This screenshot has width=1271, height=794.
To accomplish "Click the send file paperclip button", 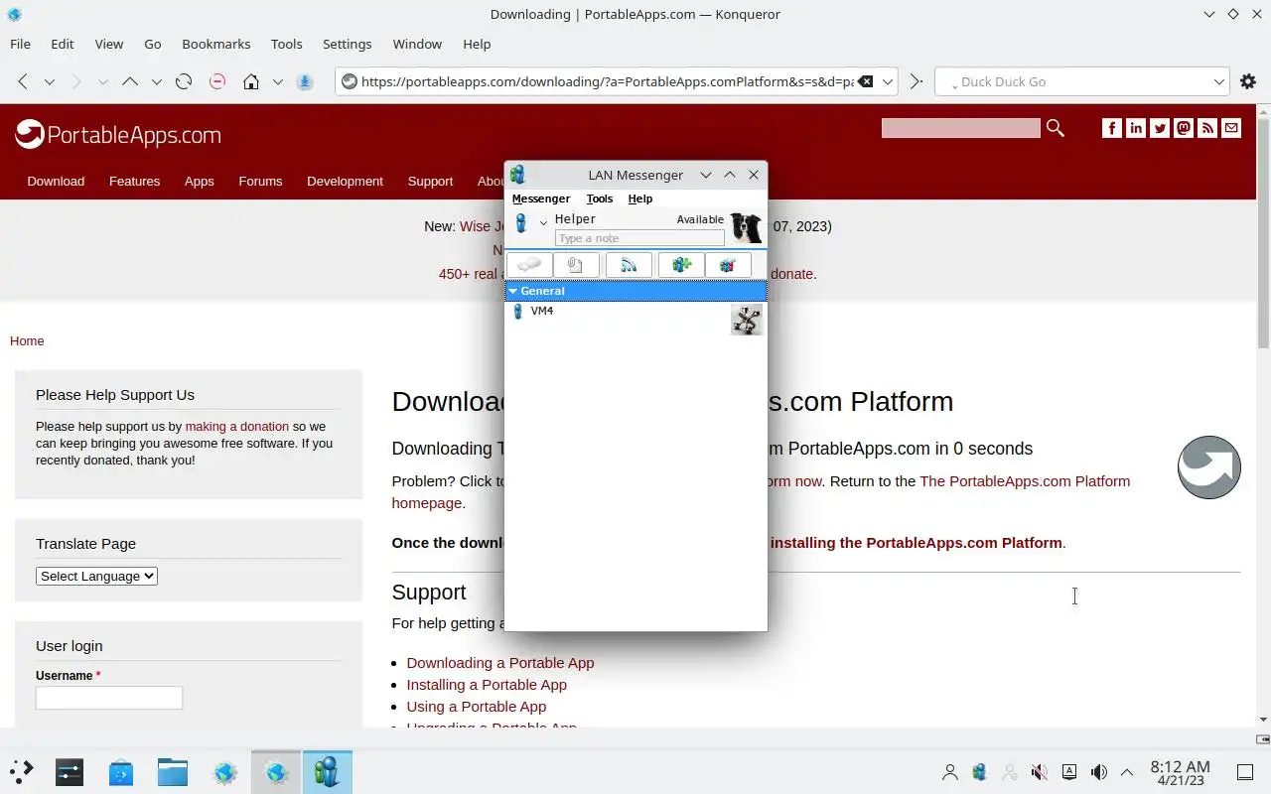I will pos(576,265).
